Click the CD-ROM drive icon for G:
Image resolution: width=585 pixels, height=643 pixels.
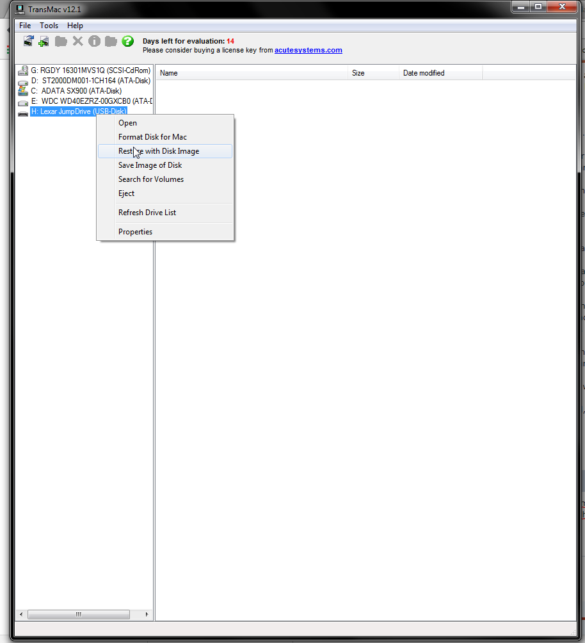click(23, 70)
